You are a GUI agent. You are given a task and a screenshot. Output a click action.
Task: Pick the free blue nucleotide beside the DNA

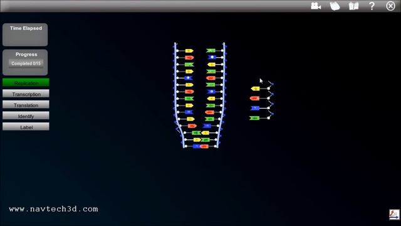pyautogui.click(x=255, y=108)
